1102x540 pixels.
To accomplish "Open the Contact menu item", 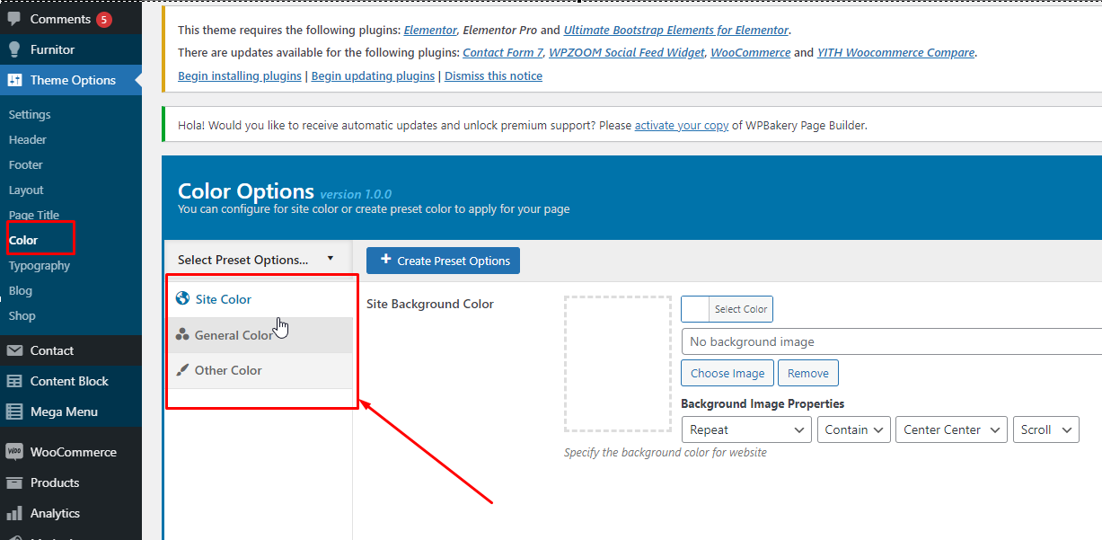I will point(71,350).
